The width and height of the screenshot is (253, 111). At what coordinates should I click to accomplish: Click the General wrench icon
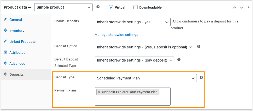pyautogui.click(x=6, y=19)
